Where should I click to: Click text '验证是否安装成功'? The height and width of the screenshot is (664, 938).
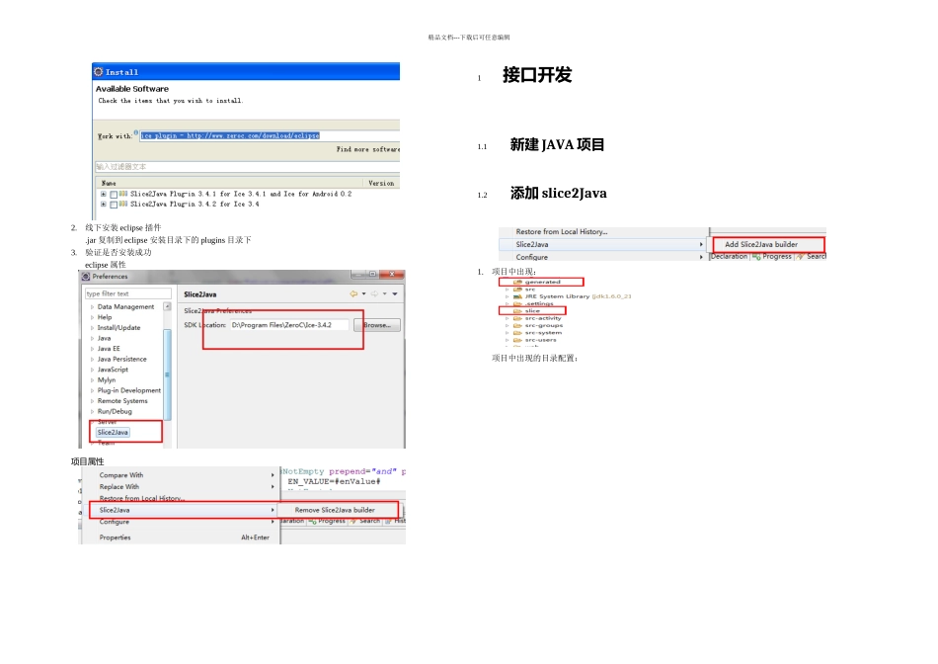[117, 252]
